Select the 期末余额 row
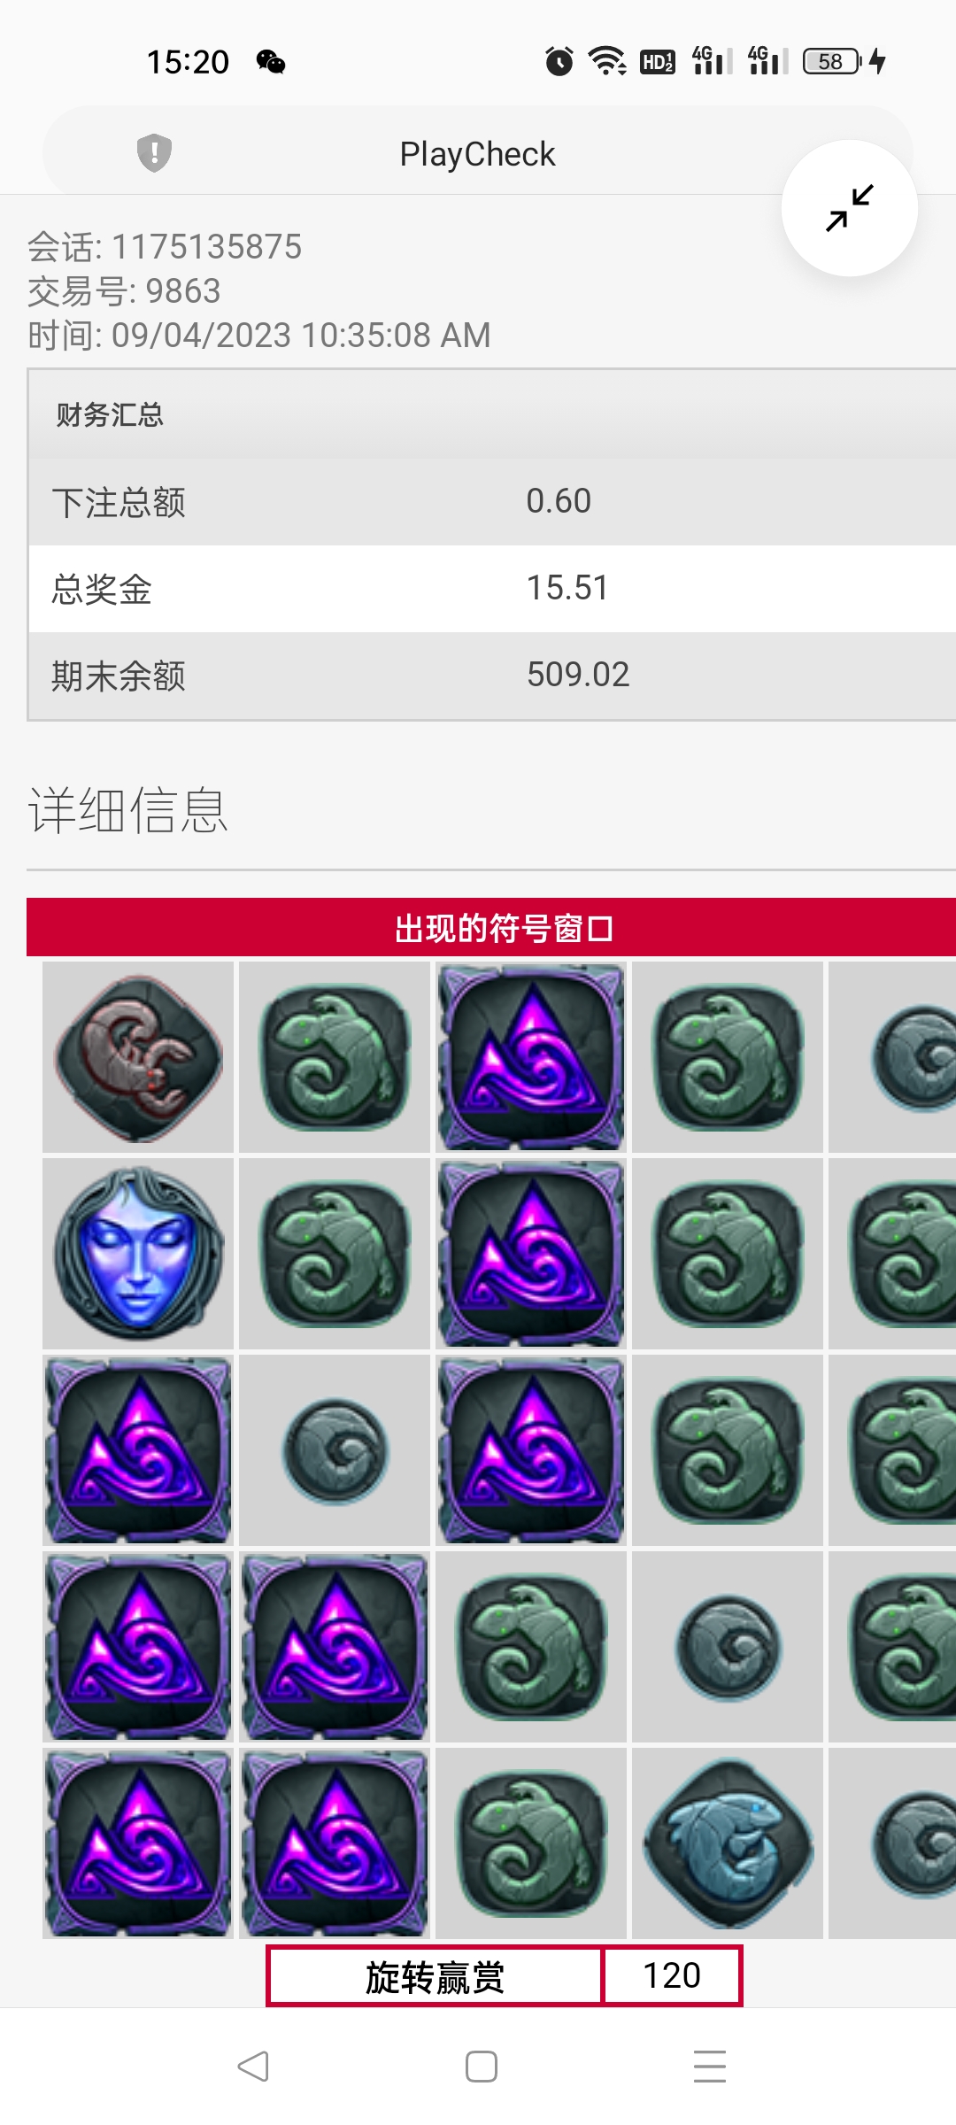The height and width of the screenshot is (2125, 956). (492, 676)
